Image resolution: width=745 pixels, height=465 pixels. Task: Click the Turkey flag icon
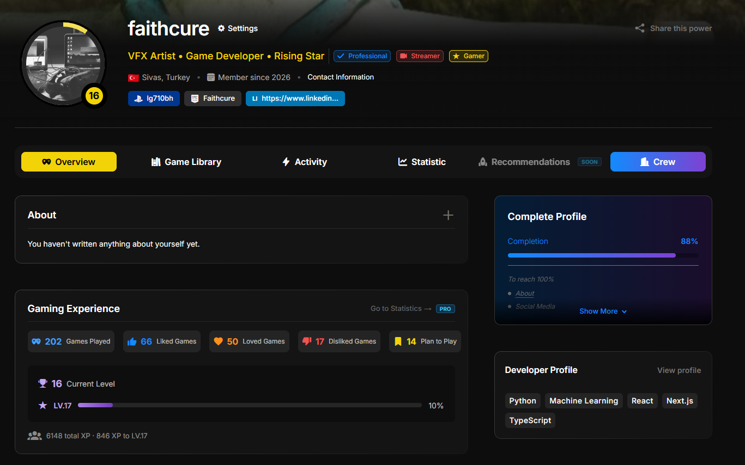[x=133, y=77]
